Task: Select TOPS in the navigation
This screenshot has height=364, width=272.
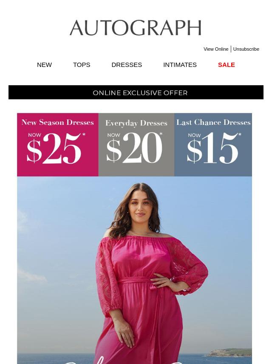Action: (x=82, y=65)
